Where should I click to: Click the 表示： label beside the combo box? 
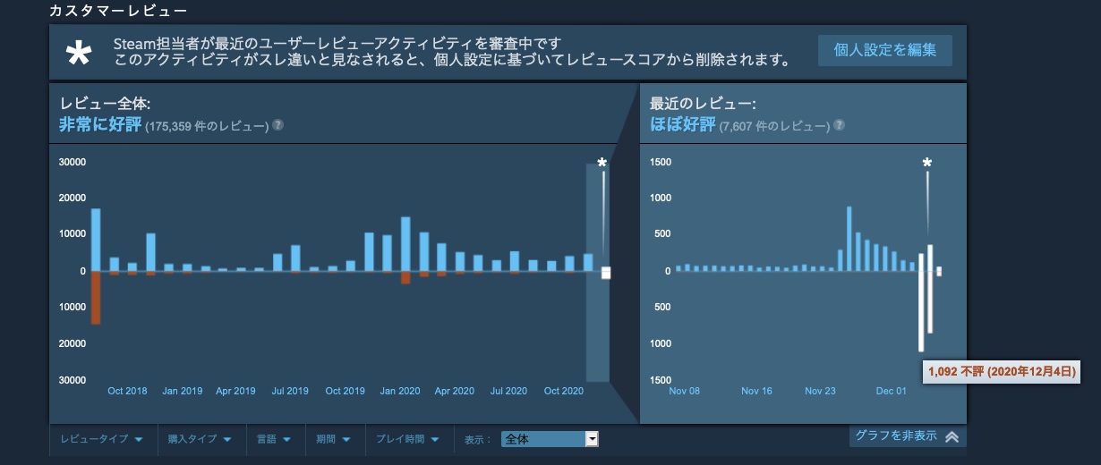(479, 440)
